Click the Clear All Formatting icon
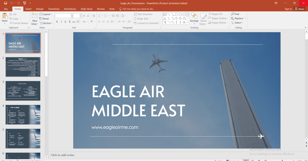The height and width of the screenshot is (161, 308). (x=94, y=16)
